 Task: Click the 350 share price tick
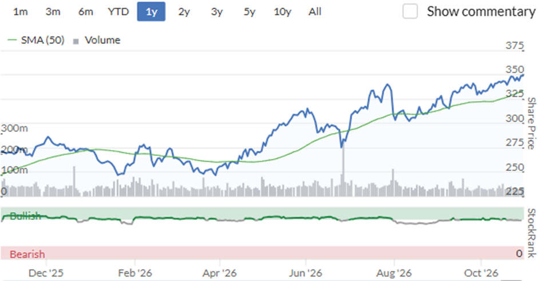tap(515, 69)
